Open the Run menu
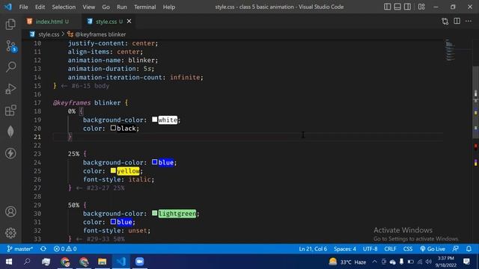The width and height of the screenshot is (479, 269). (x=121, y=7)
